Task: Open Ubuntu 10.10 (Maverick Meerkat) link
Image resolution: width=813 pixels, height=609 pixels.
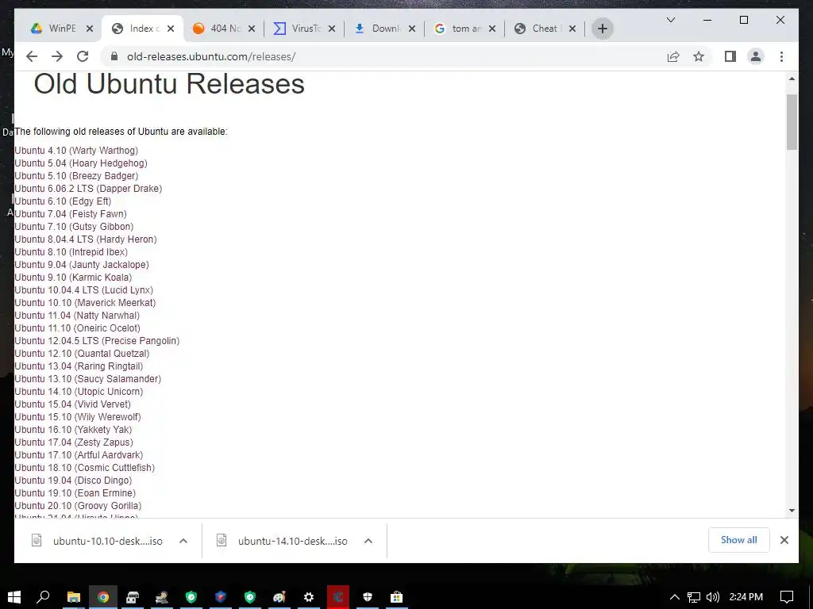Action: [85, 303]
